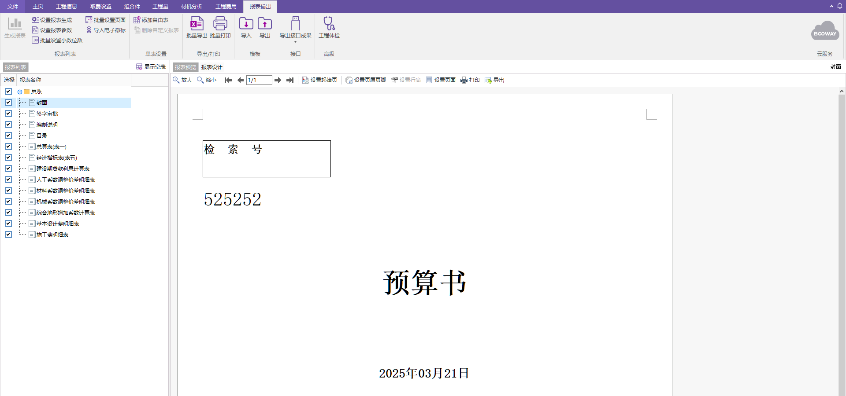Click the preview vertical scrollbar
Image resolution: width=846 pixels, height=396 pixels.
pyautogui.click(x=842, y=244)
